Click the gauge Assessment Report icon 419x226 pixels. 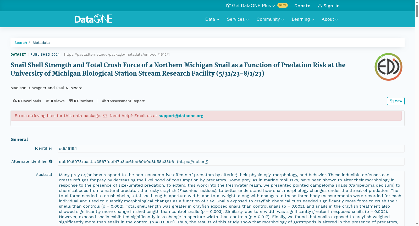point(104,101)
